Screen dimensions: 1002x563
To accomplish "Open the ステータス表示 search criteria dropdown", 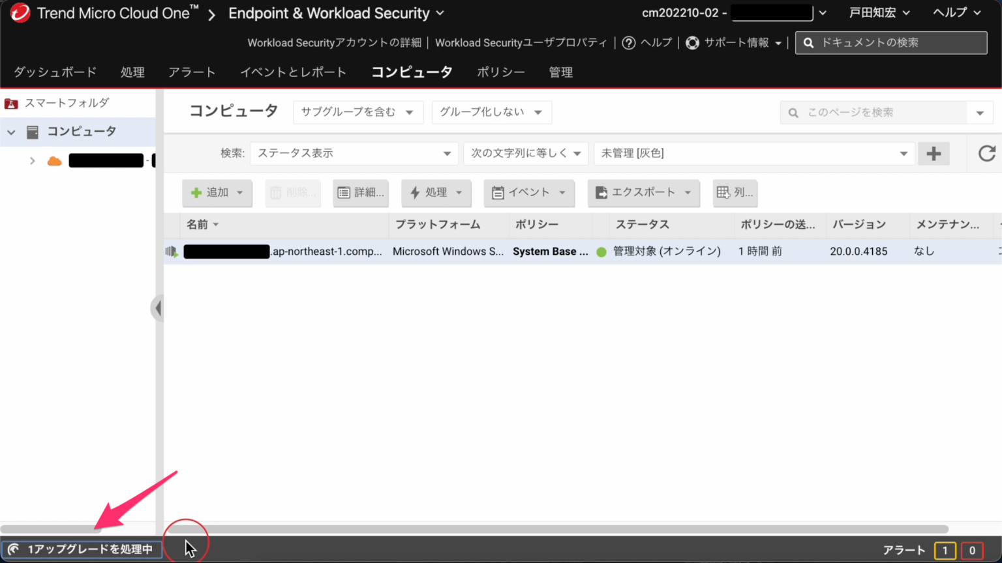I will (x=354, y=153).
